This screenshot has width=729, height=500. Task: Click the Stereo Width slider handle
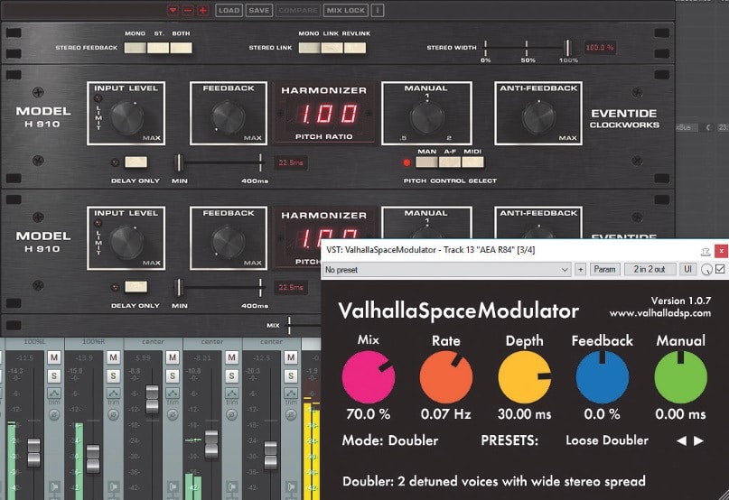pyautogui.click(x=567, y=48)
